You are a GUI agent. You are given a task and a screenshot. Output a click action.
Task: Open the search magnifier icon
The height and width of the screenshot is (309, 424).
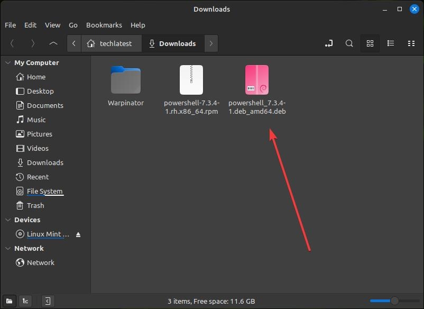pyautogui.click(x=349, y=43)
